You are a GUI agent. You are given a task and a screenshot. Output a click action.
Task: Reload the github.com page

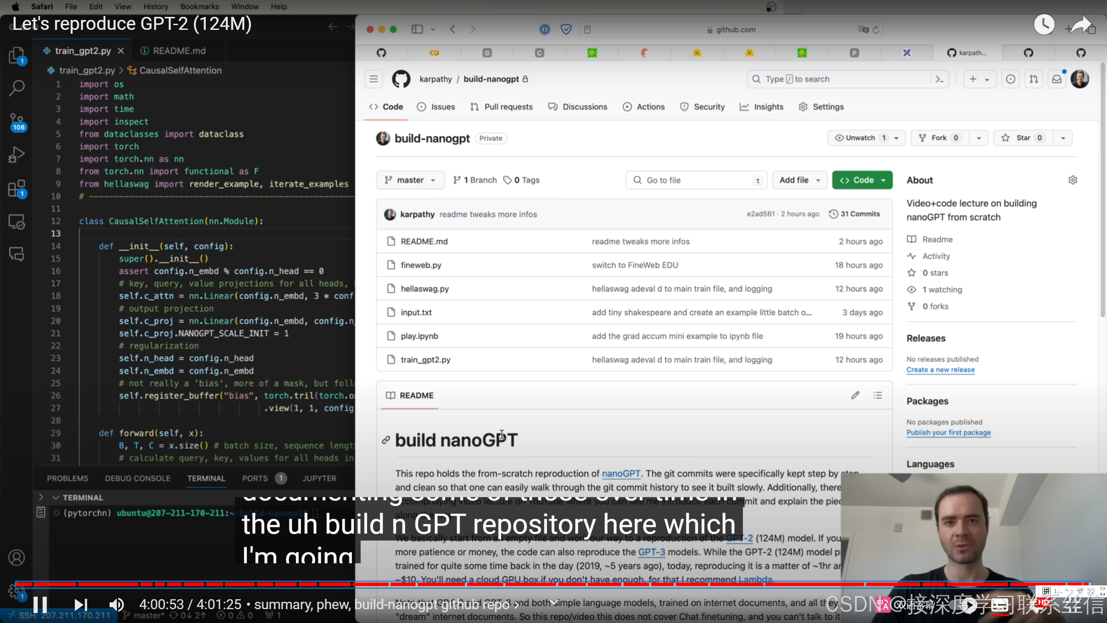876,29
